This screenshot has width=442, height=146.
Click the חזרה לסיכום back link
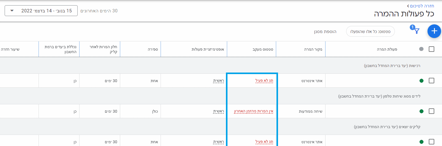click(x=422, y=6)
